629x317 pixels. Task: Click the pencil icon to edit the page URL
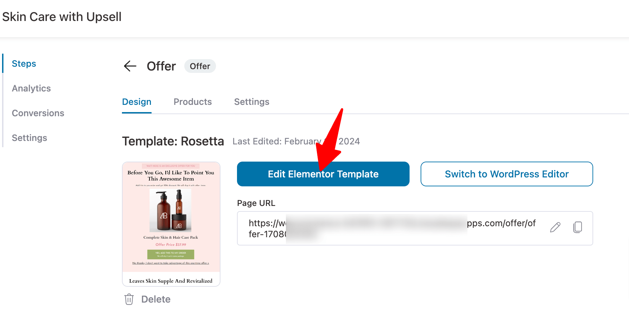(x=555, y=227)
